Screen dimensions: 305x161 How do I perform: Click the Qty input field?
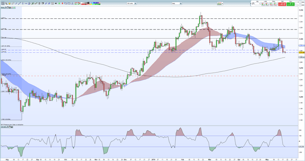click(x=257, y=4)
